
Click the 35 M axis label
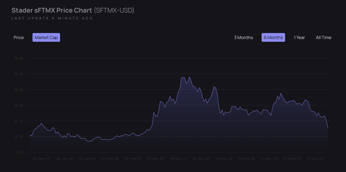click(18, 58)
